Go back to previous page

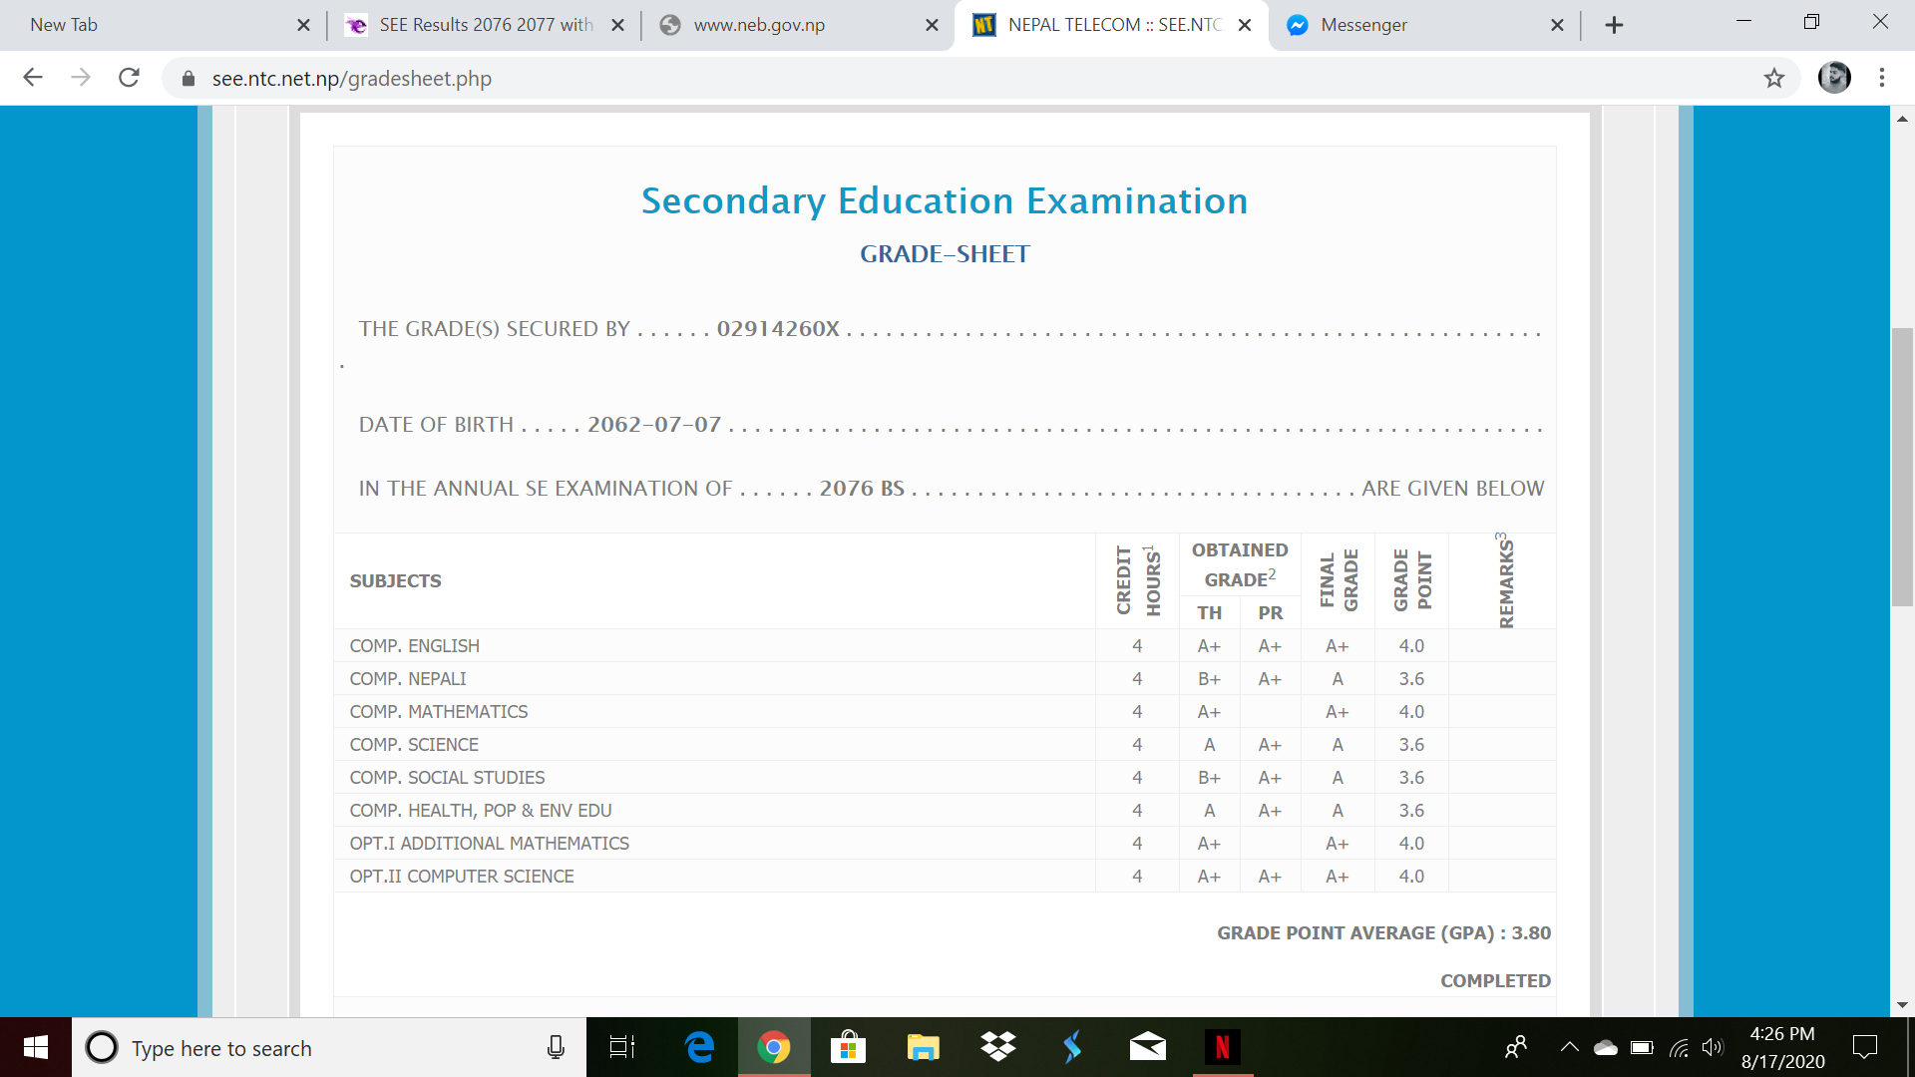pyautogui.click(x=33, y=78)
